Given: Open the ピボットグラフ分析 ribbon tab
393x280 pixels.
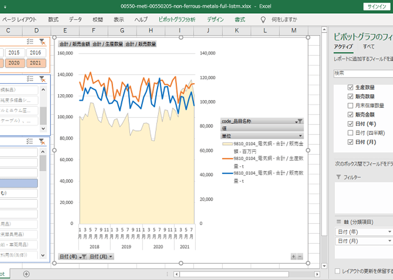Looking at the screenshot, I should coord(177,20).
